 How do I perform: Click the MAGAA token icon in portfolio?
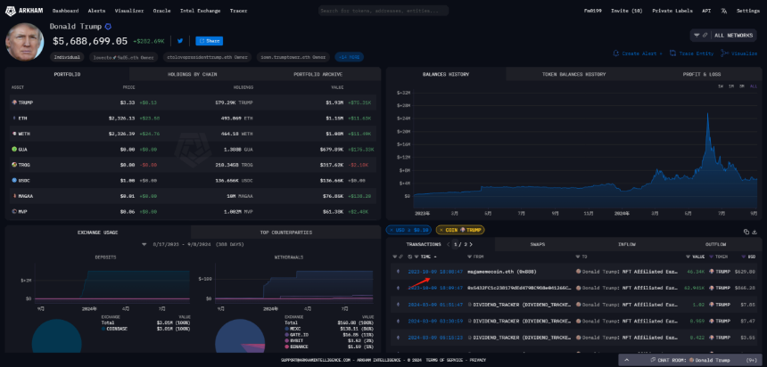(14, 196)
